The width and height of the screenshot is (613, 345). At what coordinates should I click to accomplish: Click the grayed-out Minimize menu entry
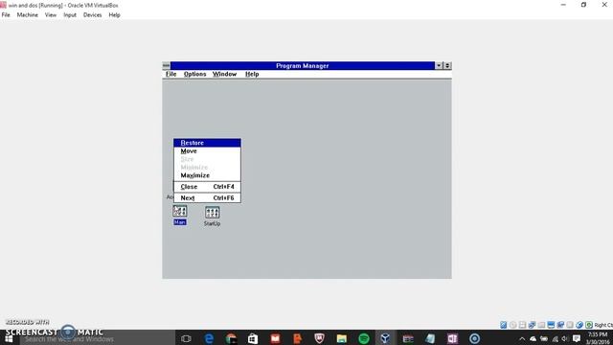[x=207, y=168]
